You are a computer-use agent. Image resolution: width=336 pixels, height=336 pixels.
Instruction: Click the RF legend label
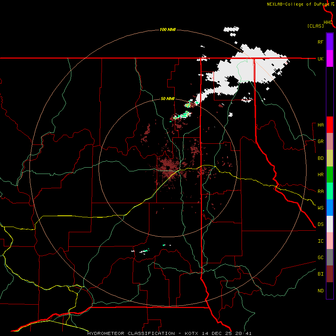(x=320, y=42)
